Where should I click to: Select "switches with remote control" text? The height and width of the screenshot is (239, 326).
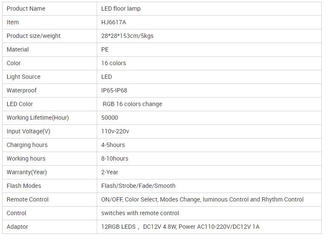point(140,213)
